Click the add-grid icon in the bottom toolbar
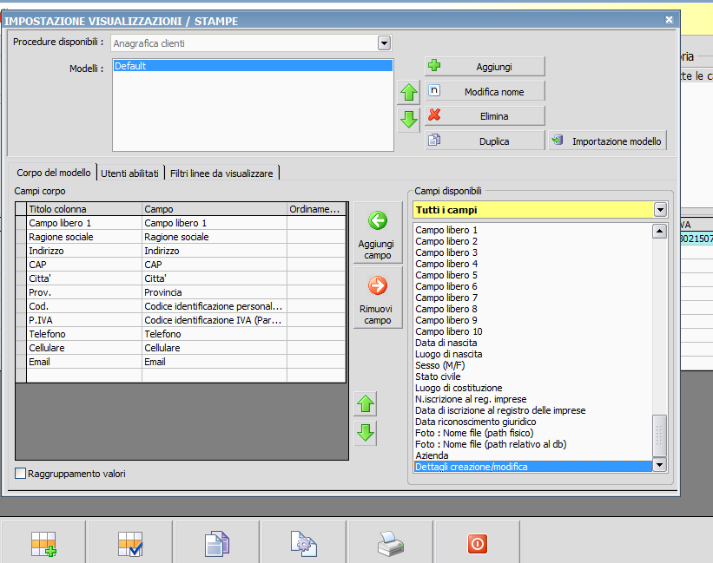 coord(43,543)
